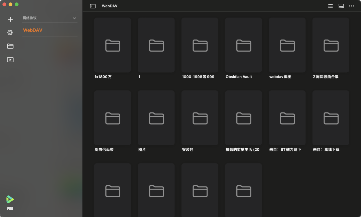The image size is (361, 217).
Task: Select WebDAV in the sidebar list
Action: (x=33, y=30)
